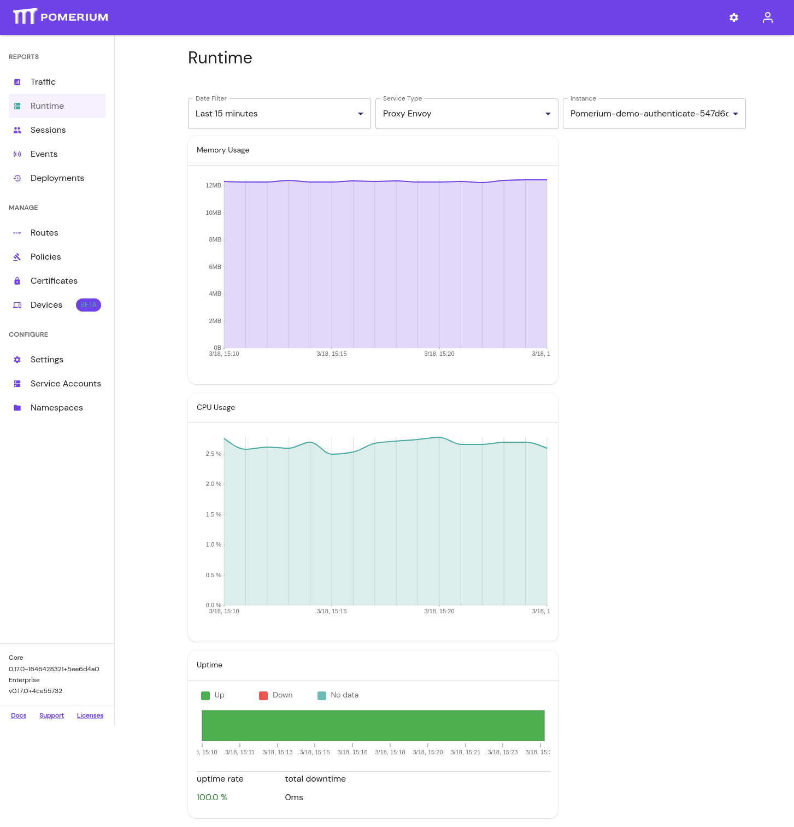This screenshot has width=794, height=827.
Task: Open Namespaces page
Action: click(57, 408)
